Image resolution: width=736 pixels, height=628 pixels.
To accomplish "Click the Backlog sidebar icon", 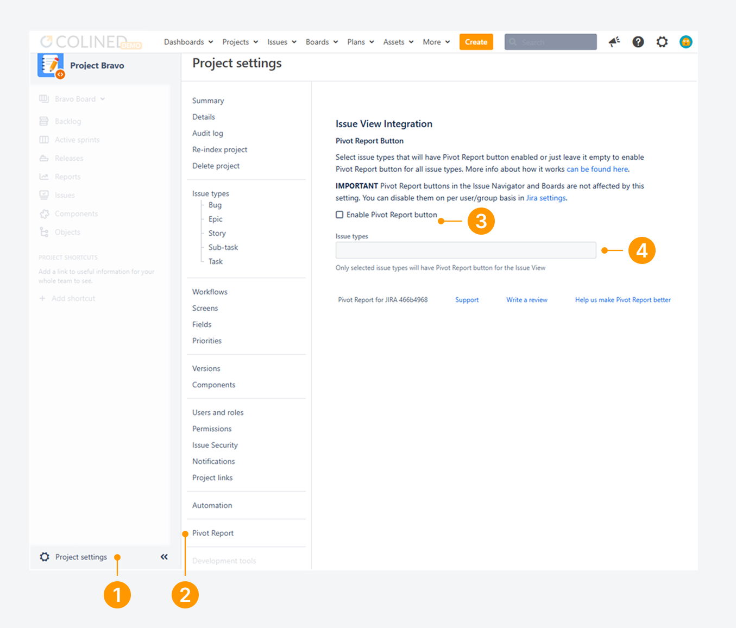I will 44,121.
